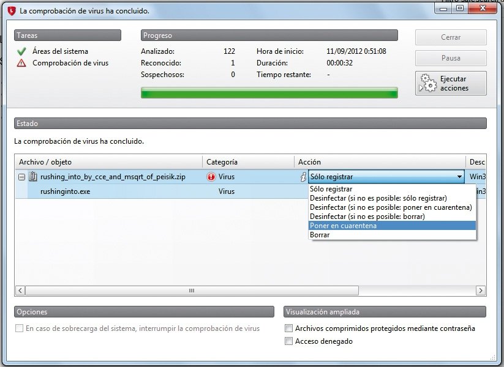The width and height of the screenshot is (504, 367).
Task: Click the scroll left arrow of the results list
Action: (x=20, y=291)
